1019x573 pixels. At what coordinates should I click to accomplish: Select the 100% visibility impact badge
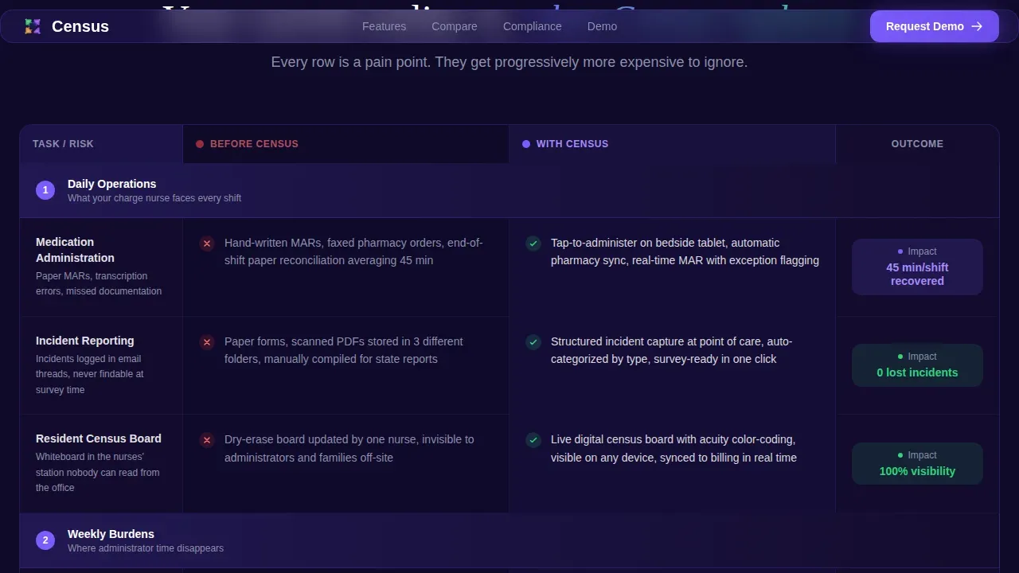pyautogui.click(x=917, y=463)
